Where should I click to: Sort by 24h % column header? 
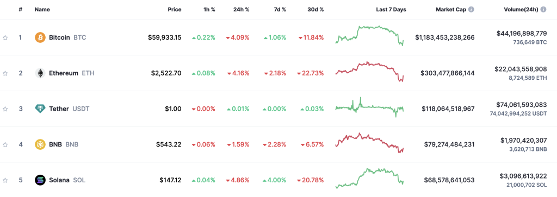pyautogui.click(x=241, y=10)
